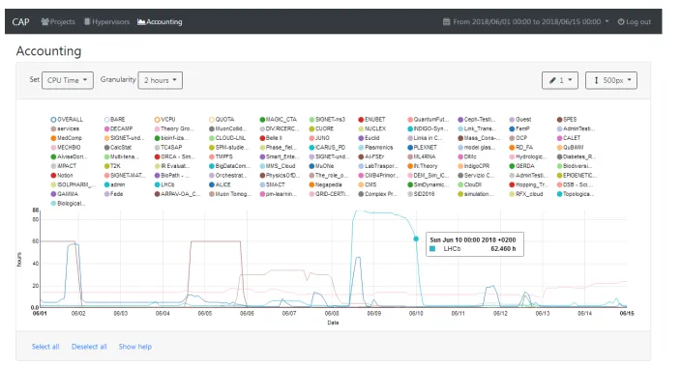Click the Notion red legend marker

pos(53,176)
